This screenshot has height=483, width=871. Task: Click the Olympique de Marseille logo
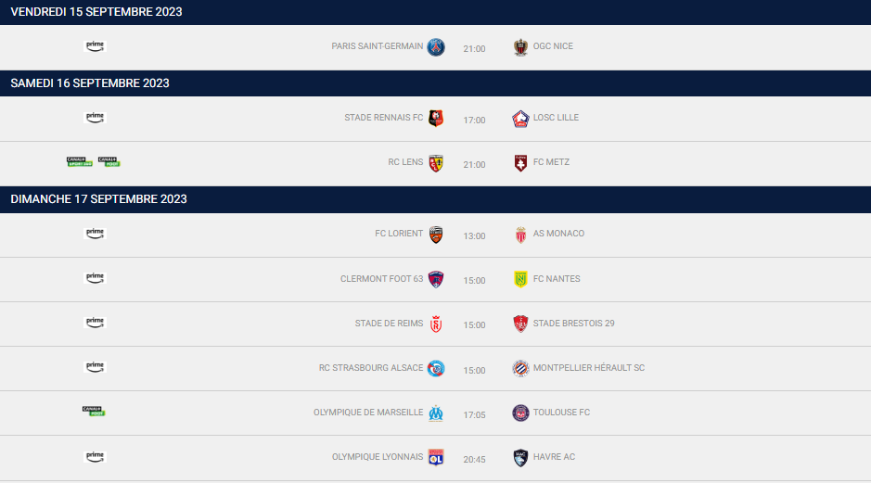coord(436,413)
